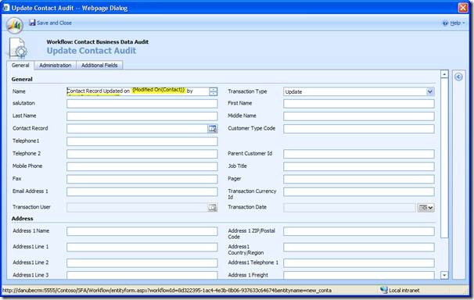The height and width of the screenshot is (300, 474).
Task: Click the Fax input field
Action: [x=142, y=179]
